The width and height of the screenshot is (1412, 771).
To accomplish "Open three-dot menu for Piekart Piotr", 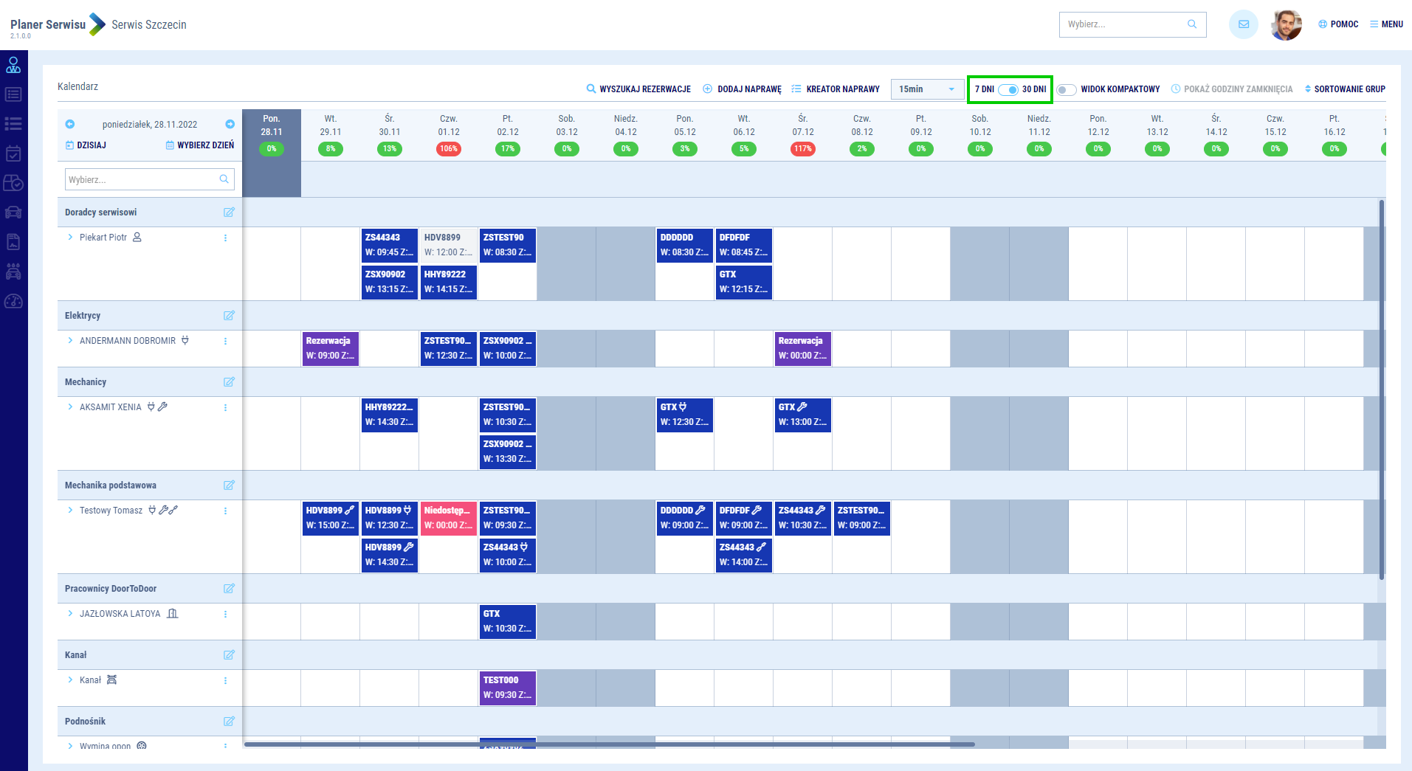I will point(225,238).
